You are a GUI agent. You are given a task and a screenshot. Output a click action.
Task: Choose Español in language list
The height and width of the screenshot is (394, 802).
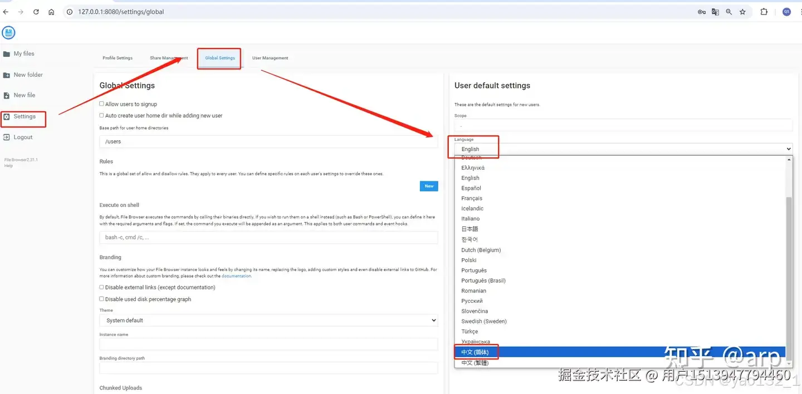[620, 188]
